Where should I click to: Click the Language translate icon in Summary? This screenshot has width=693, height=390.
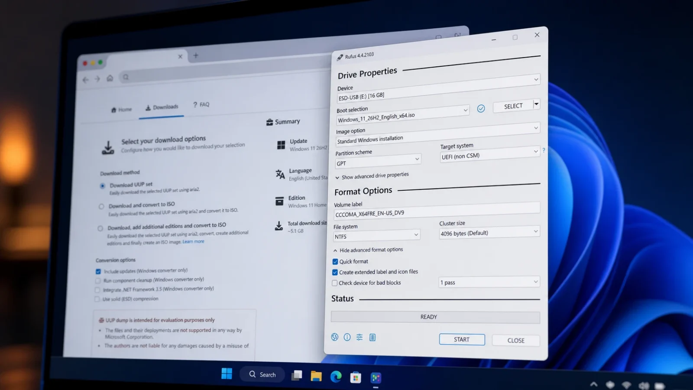click(280, 174)
